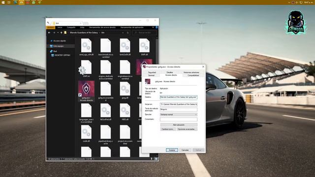Go forward in the Explorer window
This screenshot has height=177, width=315.
pyautogui.click(x=54, y=32)
